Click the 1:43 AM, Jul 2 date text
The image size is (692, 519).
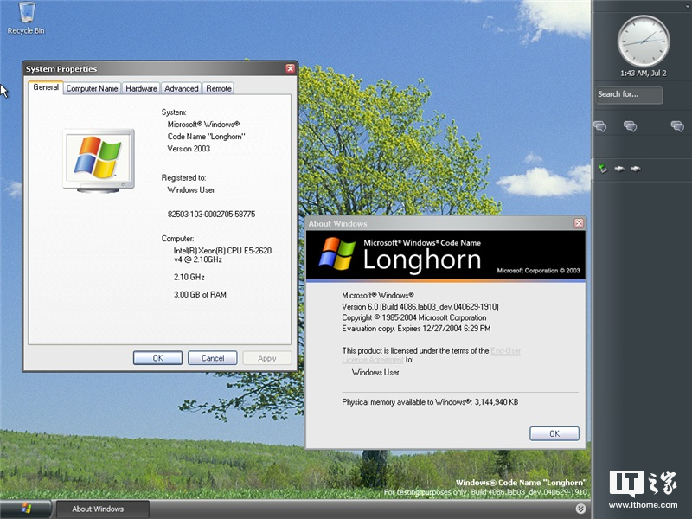click(x=643, y=74)
